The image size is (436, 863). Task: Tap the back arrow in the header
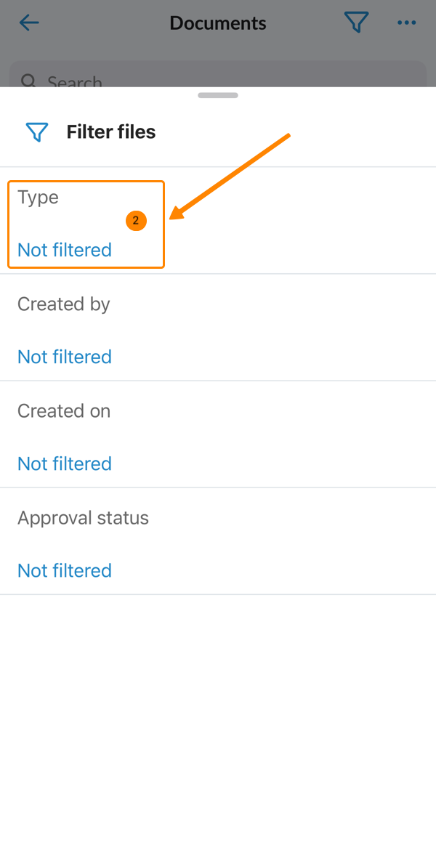tap(29, 23)
